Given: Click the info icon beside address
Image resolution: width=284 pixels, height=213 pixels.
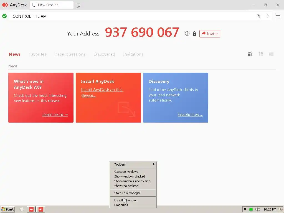Looking at the screenshot, I should coord(187,34).
